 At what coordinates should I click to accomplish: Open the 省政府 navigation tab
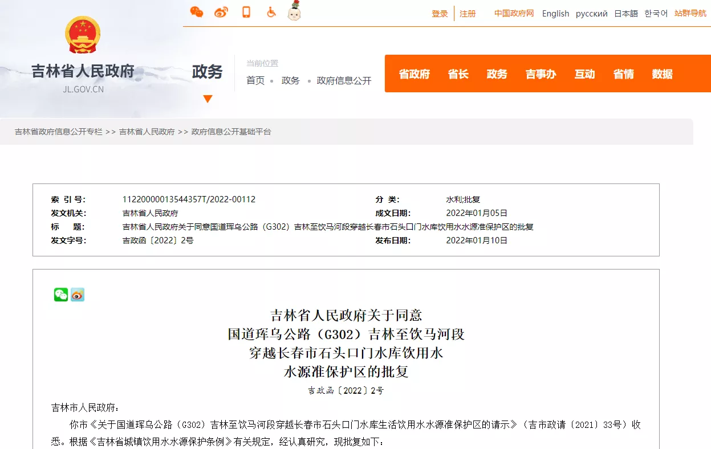click(414, 74)
